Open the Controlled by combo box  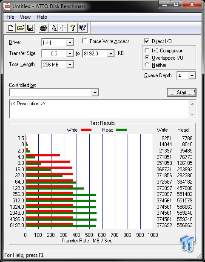pos(54,92)
